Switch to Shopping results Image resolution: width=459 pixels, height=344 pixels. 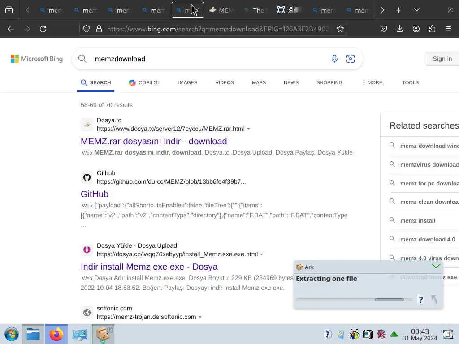click(x=329, y=82)
